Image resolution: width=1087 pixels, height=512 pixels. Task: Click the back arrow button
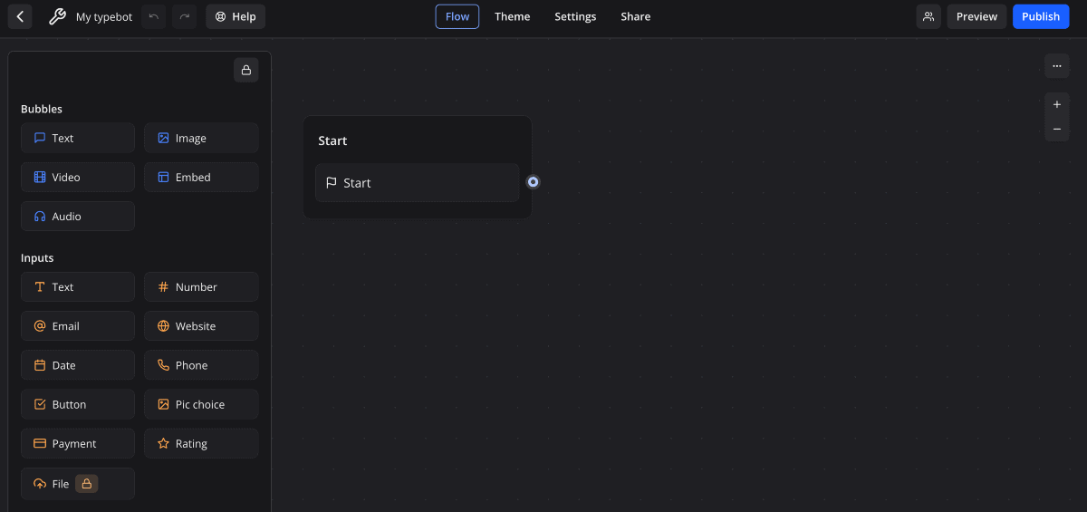coord(20,16)
